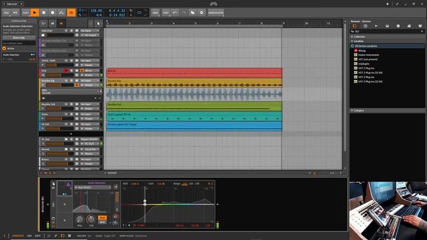Screen dimensions: 427x240
Task: Click the Fall knob in Audio Sidechain
Action: pos(91,219)
